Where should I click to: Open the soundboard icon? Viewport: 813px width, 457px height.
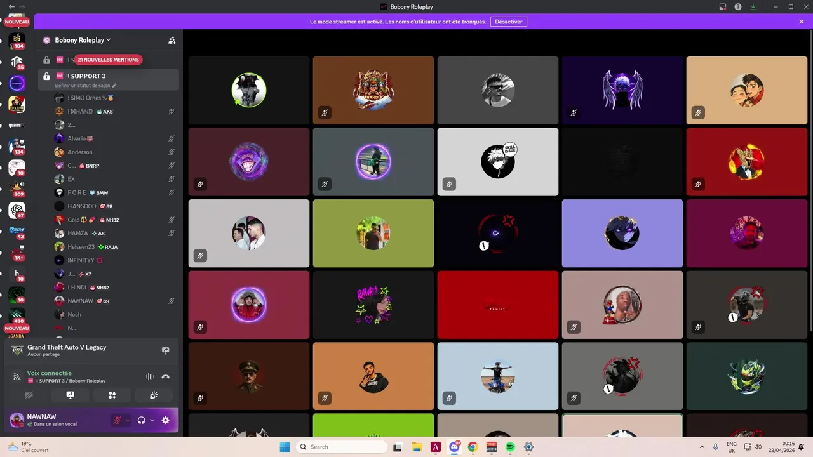coord(154,395)
